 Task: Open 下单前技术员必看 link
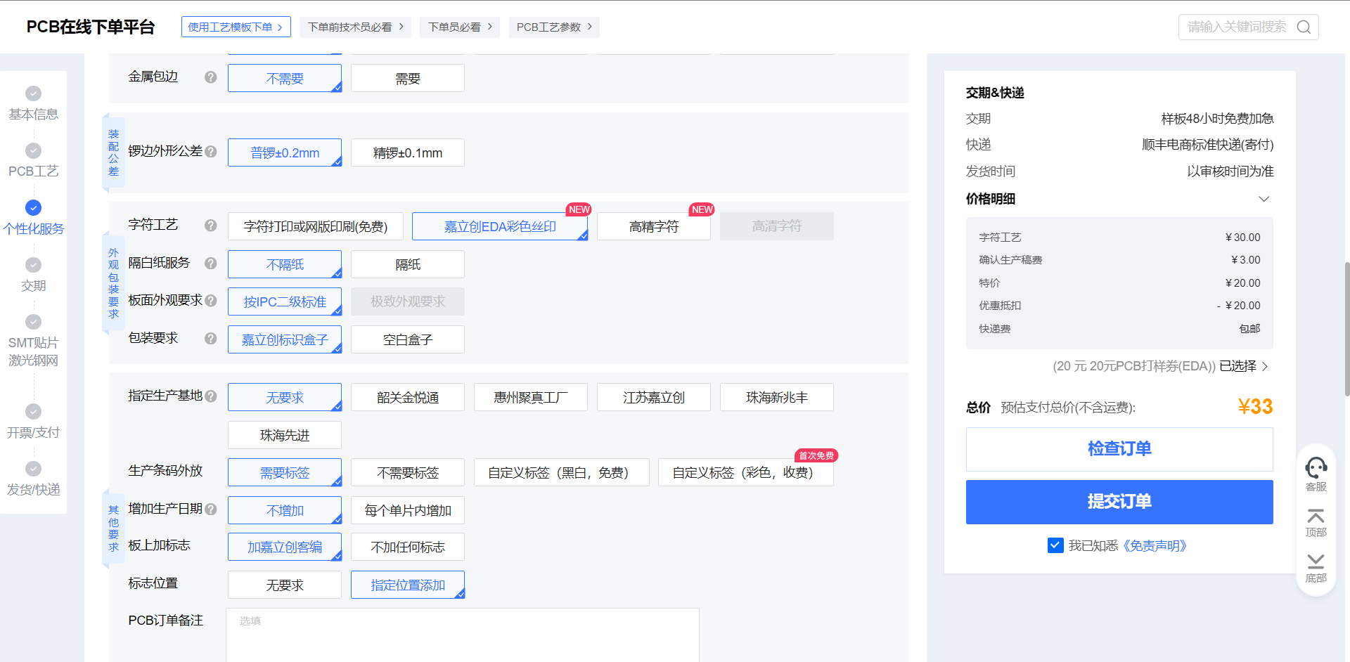tap(356, 27)
